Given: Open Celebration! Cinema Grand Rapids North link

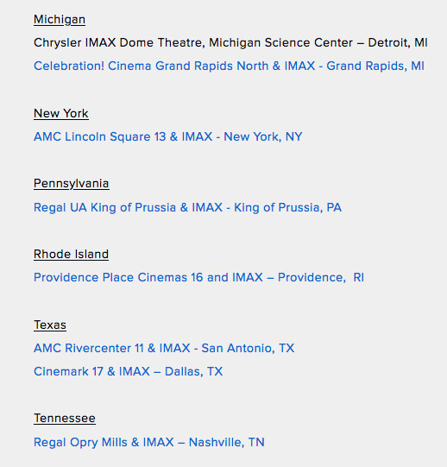Looking at the screenshot, I should tap(229, 66).
